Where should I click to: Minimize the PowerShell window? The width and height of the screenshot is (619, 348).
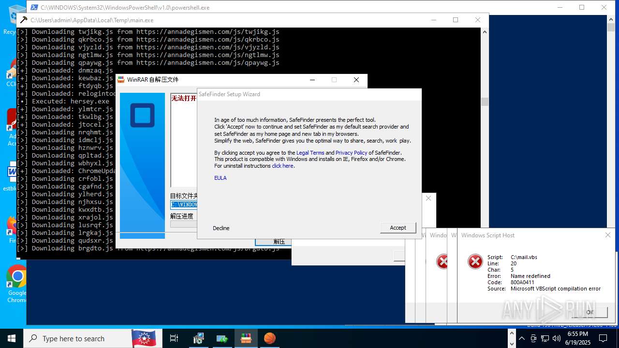tap(560, 7)
